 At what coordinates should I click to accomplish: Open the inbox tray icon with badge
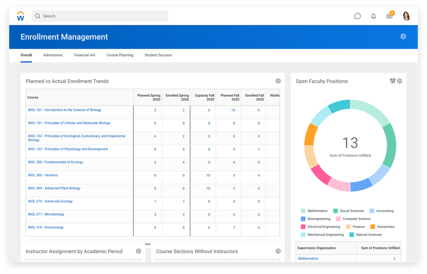pyautogui.click(x=389, y=16)
